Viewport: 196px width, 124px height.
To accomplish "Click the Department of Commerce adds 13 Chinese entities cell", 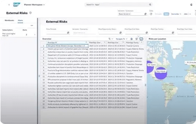I will 68,55.
